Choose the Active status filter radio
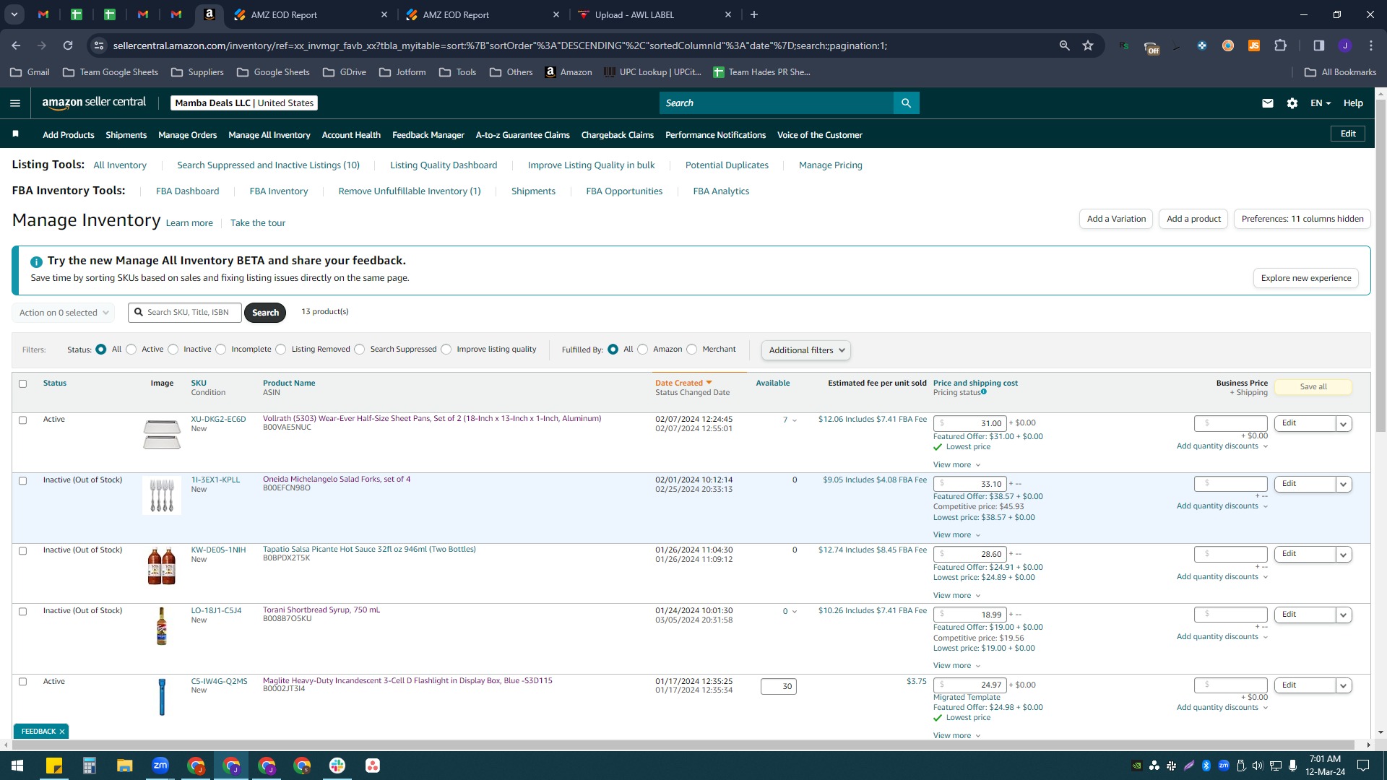 (x=131, y=350)
